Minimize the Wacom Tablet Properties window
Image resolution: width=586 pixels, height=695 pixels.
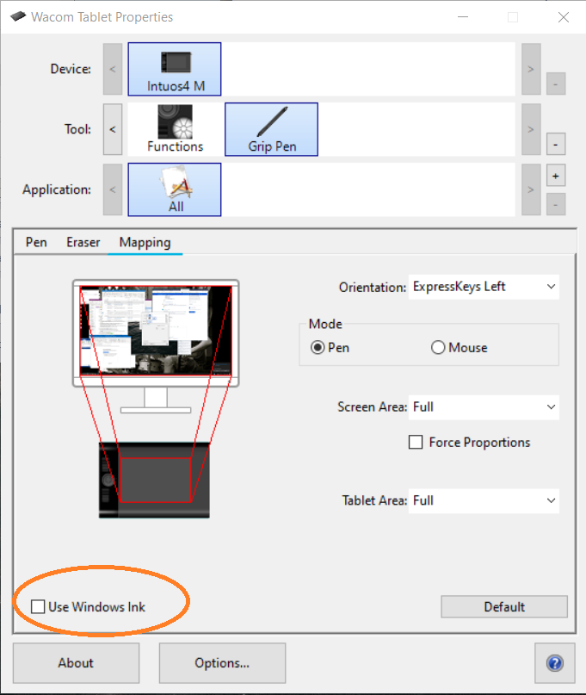click(x=463, y=17)
